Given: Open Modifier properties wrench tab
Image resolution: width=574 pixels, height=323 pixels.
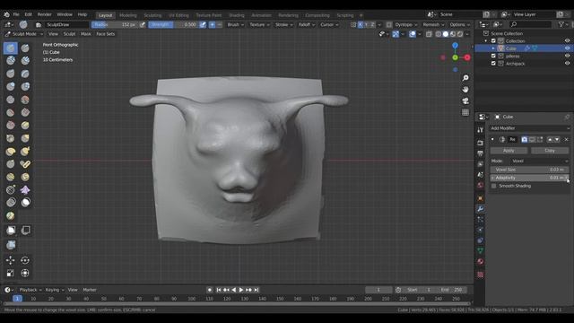Looking at the screenshot, I should pyautogui.click(x=481, y=209).
